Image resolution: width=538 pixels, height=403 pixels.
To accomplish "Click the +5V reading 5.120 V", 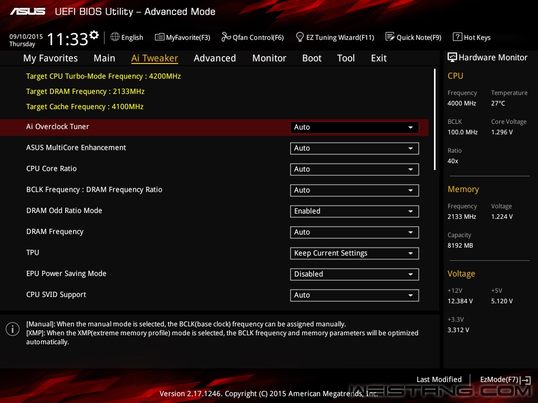I will [502, 301].
